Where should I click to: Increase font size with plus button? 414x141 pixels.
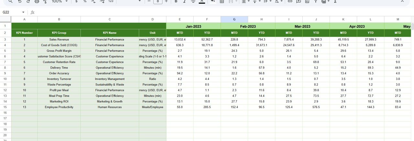point(166,2)
